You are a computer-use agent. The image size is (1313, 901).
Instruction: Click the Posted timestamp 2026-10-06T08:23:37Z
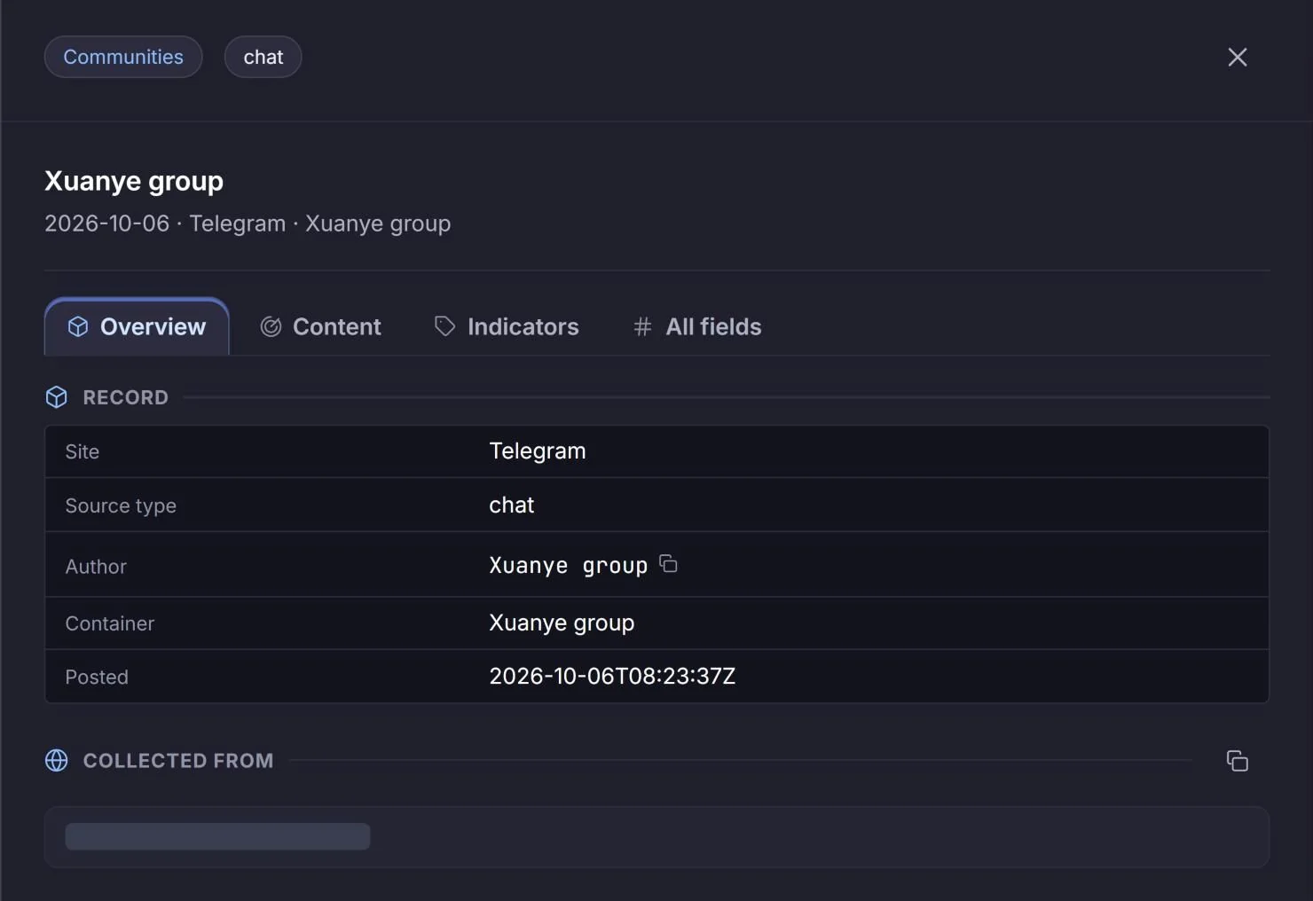[x=612, y=677]
